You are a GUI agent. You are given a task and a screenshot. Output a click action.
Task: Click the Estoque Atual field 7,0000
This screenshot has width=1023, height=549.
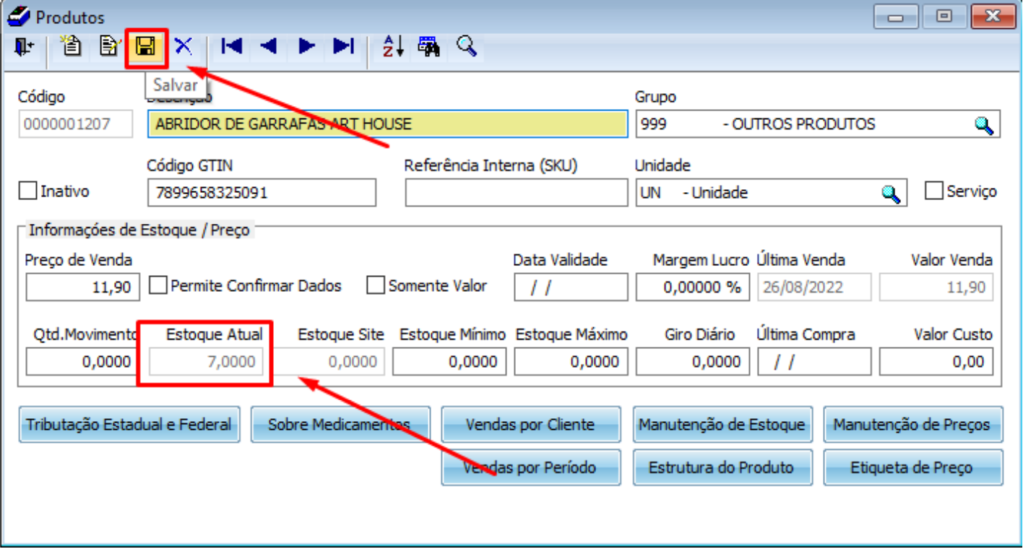click(x=207, y=362)
